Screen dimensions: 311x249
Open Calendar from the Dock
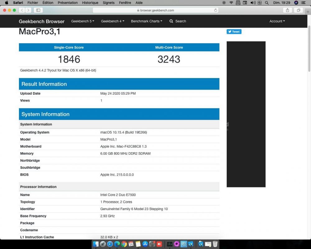tap(131, 244)
